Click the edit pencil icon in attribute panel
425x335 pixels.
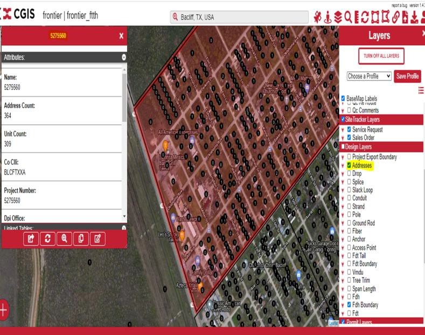[97, 237]
